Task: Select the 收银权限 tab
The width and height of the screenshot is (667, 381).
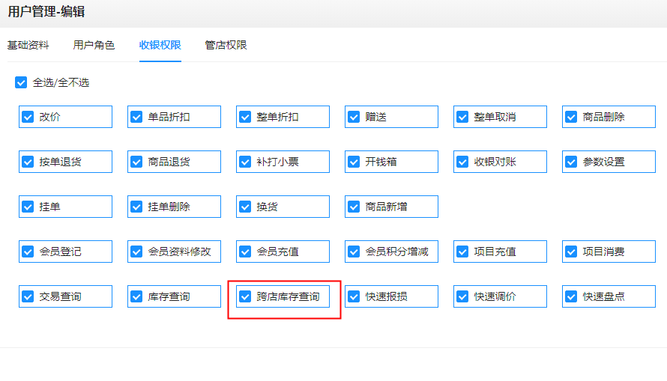Action: click(160, 45)
